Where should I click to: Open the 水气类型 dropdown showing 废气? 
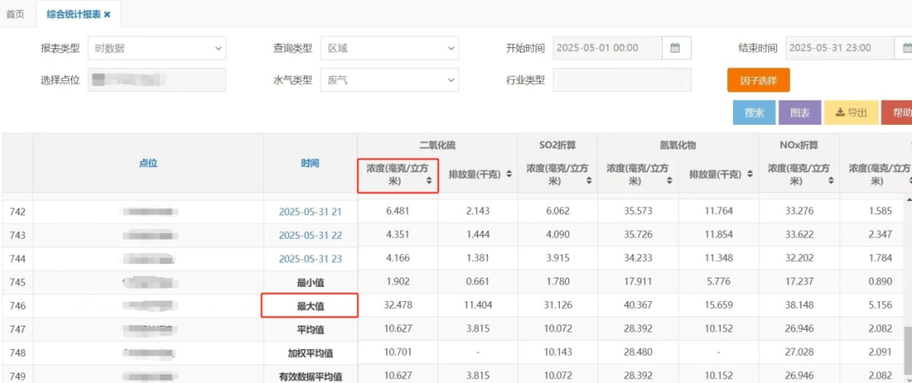[x=388, y=80]
